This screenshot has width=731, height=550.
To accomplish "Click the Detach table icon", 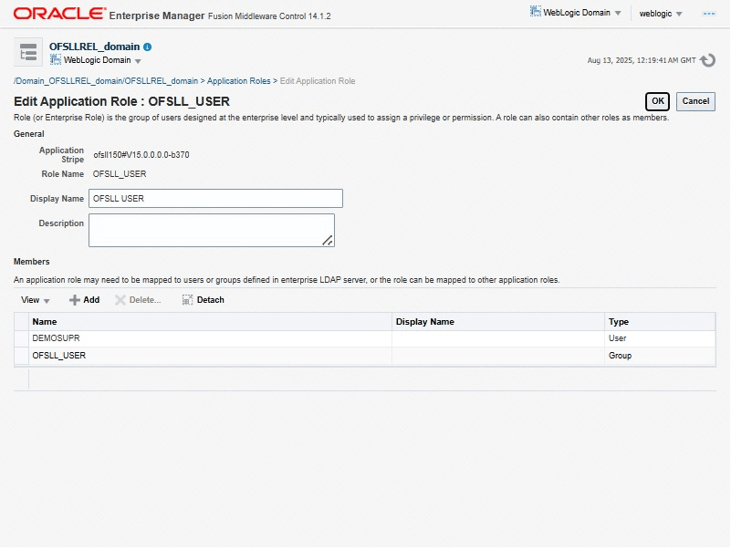I will [x=187, y=300].
